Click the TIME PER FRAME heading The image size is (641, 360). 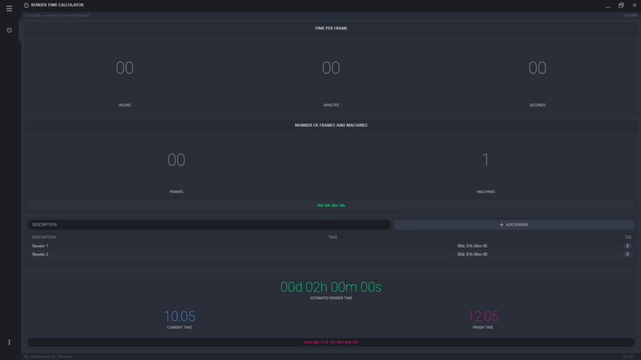pyautogui.click(x=331, y=28)
